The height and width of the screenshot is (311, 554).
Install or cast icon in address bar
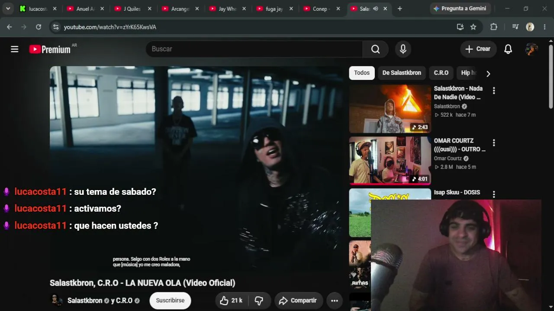460,27
